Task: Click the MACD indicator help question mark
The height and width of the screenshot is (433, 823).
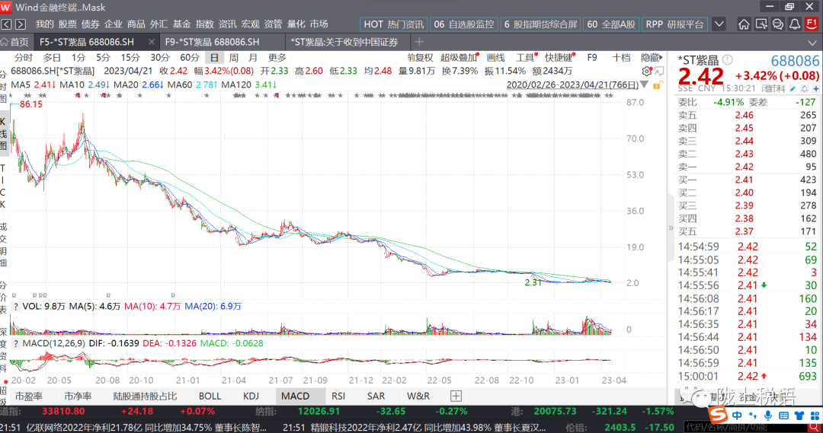Action: point(16,343)
